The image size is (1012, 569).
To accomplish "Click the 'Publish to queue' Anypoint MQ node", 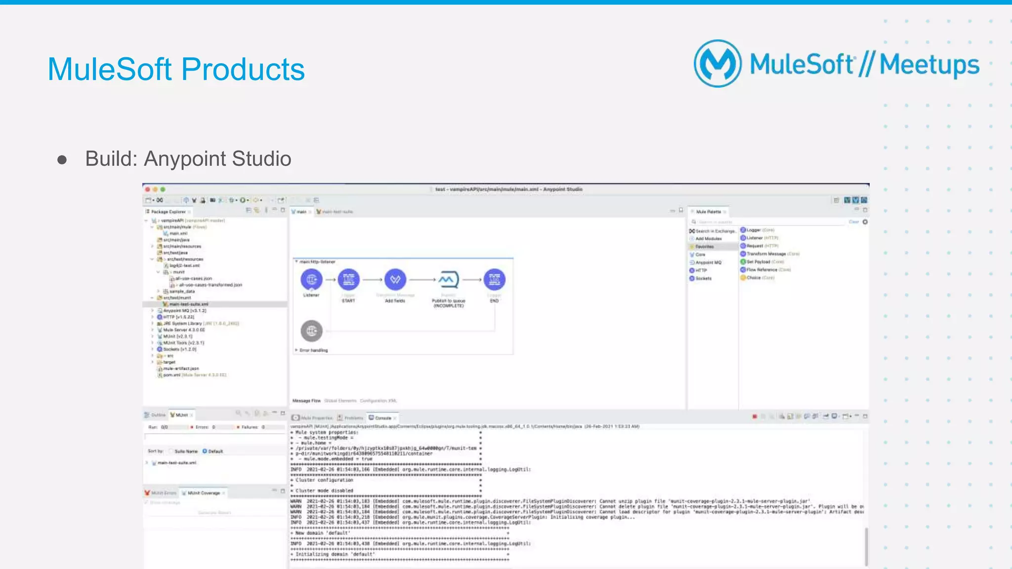I will click(x=448, y=280).
